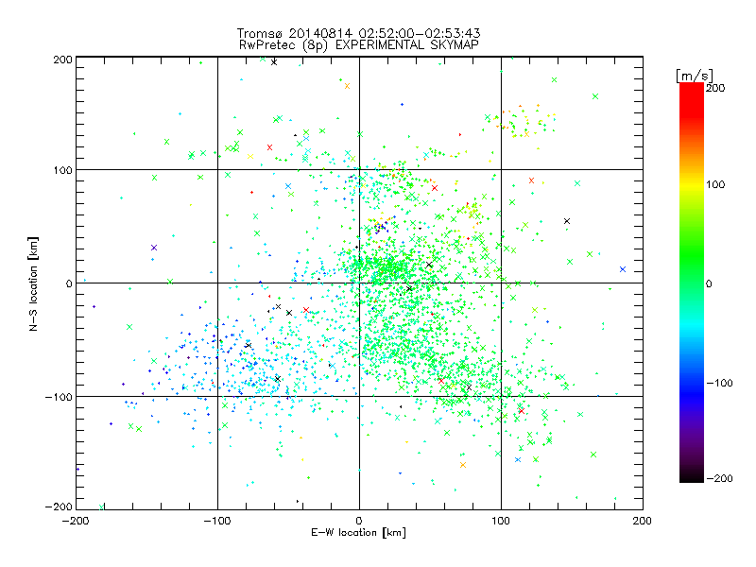Click the colorbar label '-200'

tap(719, 479)
